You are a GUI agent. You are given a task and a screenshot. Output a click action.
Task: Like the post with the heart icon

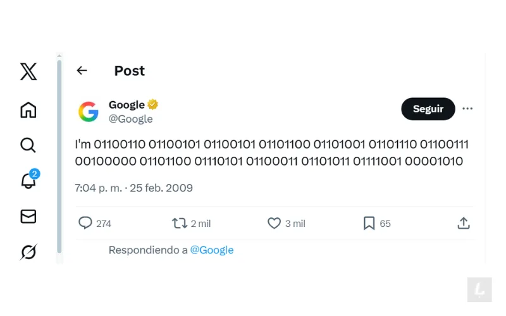click(x=274, y=223)
